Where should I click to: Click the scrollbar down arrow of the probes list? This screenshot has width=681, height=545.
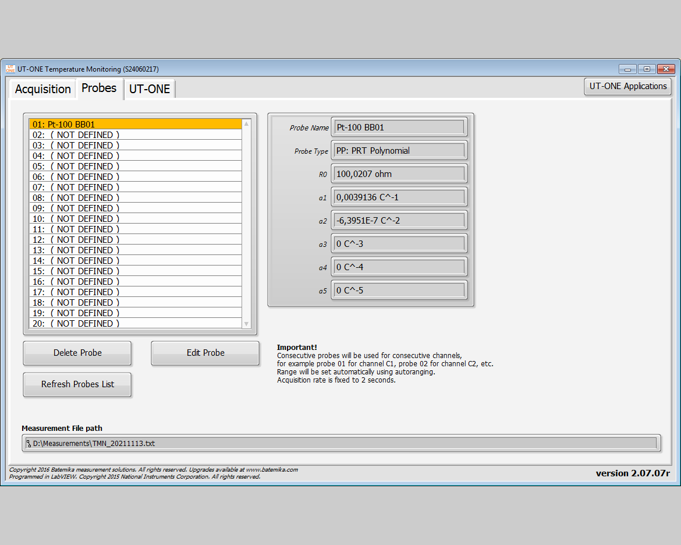tap(246, 325)
